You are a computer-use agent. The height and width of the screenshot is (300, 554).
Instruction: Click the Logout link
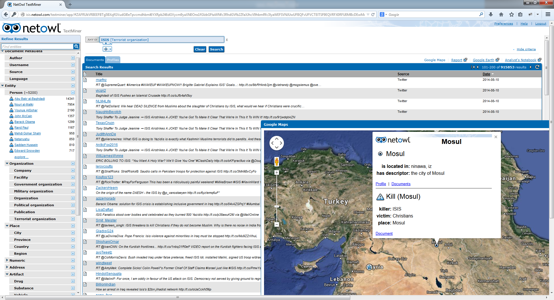click(541, 24)
